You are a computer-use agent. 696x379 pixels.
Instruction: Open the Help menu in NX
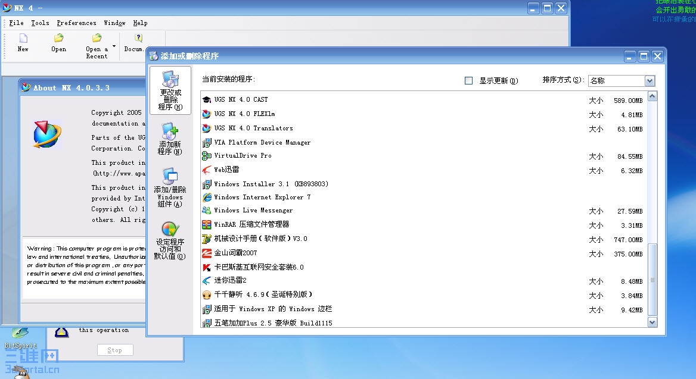[x=140, y=23]
